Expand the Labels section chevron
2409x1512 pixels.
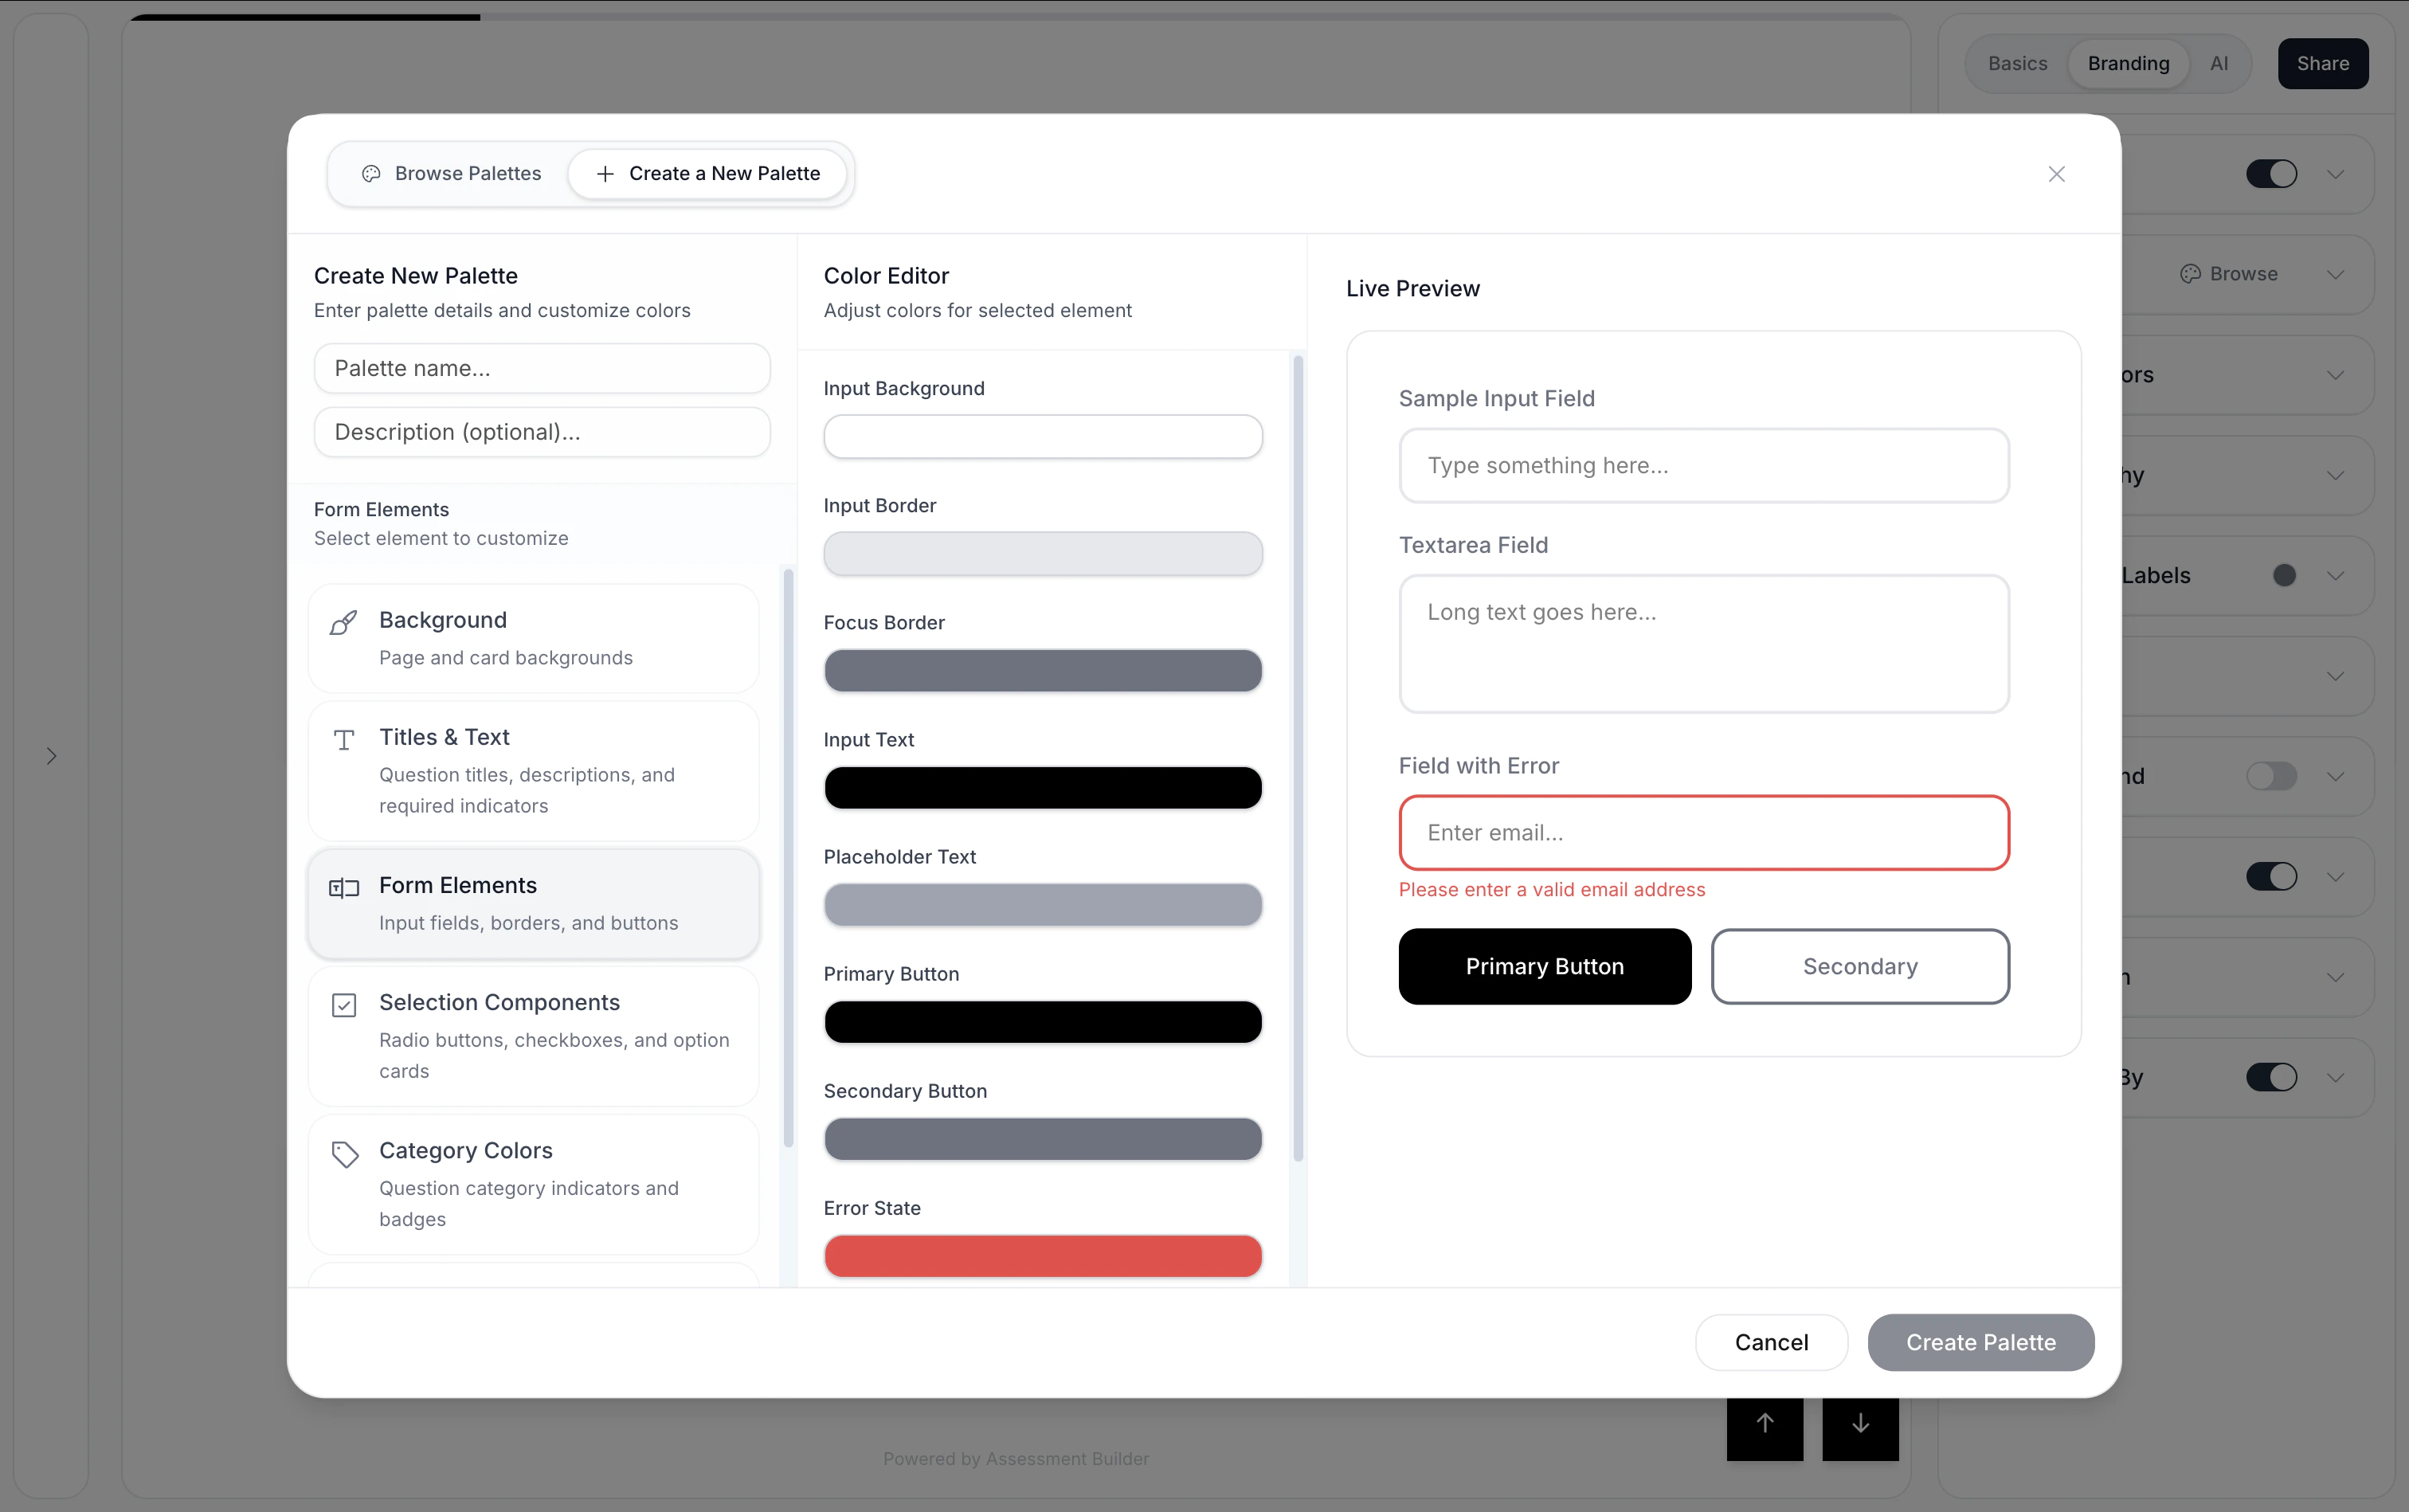pos(2336,575)
